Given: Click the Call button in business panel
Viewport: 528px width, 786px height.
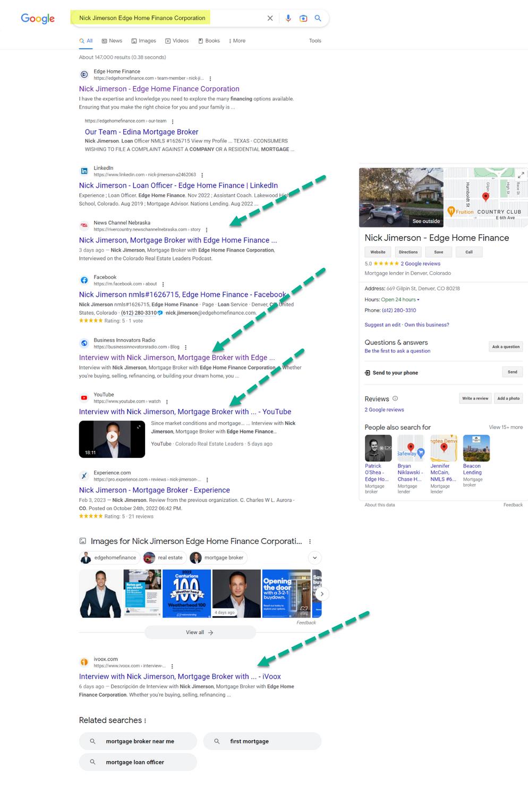Looking at the screenshot, I should 469,252.
